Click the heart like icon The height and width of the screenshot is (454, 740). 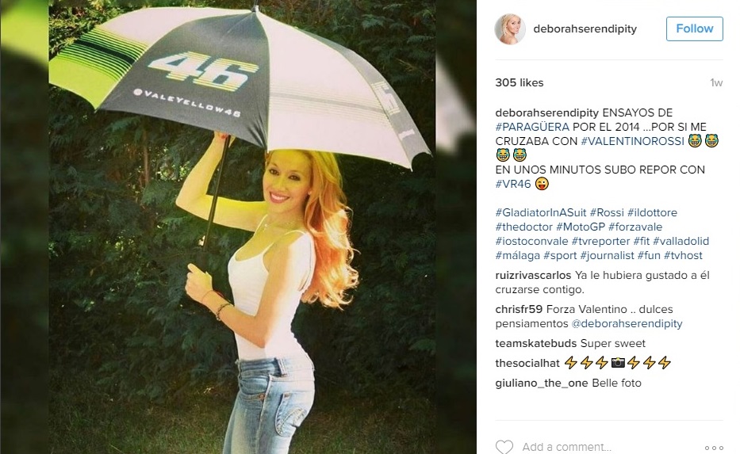click(x=504, y=446)
